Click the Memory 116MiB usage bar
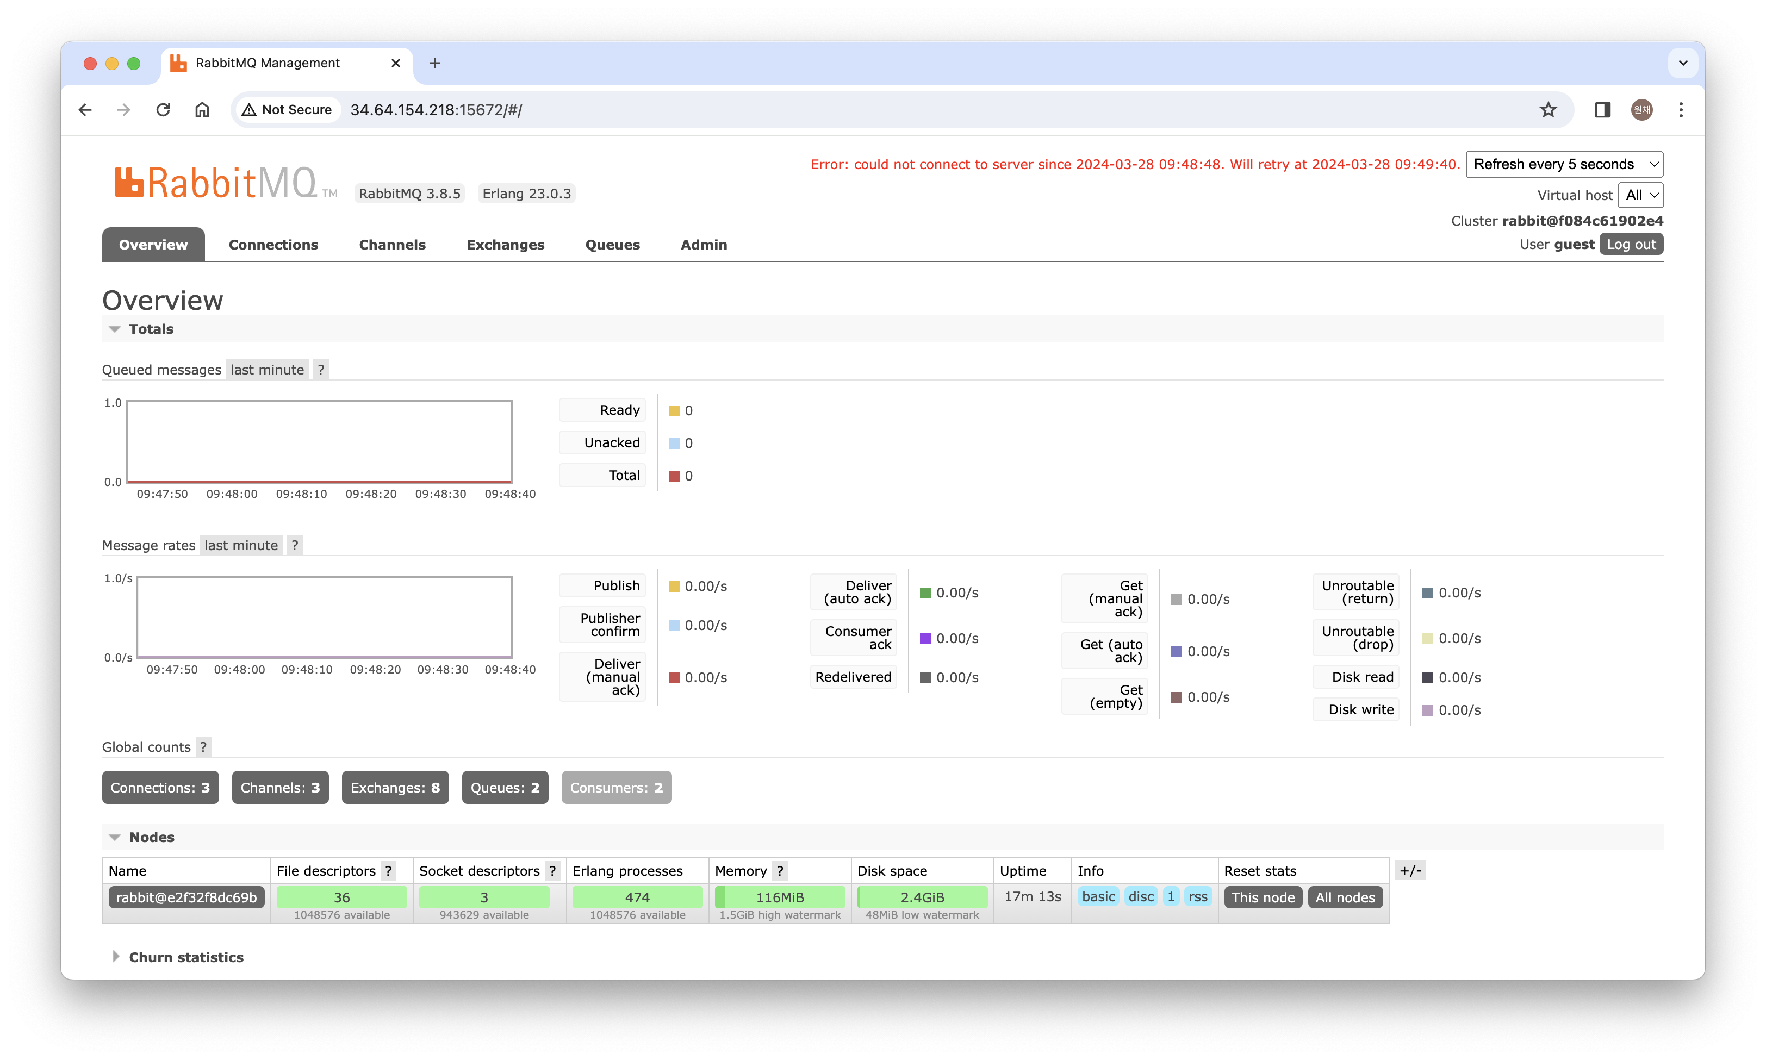Viewport: 1766px width, 1060px height. click(x=779, y=897)
